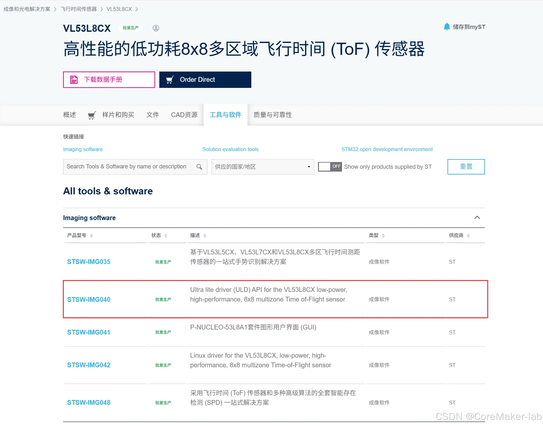Screen dimensions: 543x426
Task: Sort the table by 供应商 column arrows
Action: 468,236
